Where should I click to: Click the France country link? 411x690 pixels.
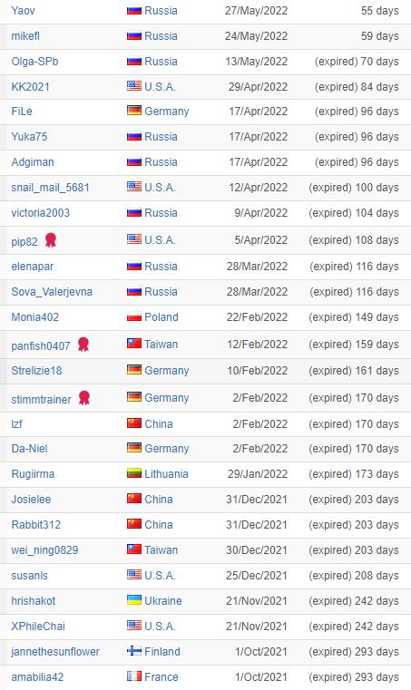(161, 676)
